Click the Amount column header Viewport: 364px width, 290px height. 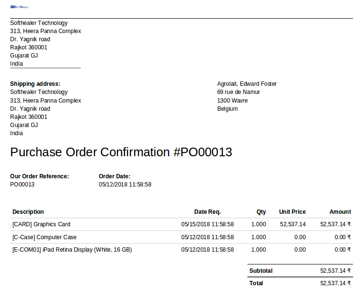[340, 212]
